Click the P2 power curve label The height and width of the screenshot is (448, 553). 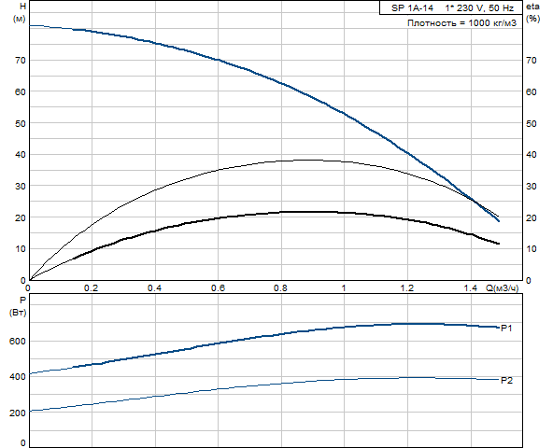coord(507,380)
